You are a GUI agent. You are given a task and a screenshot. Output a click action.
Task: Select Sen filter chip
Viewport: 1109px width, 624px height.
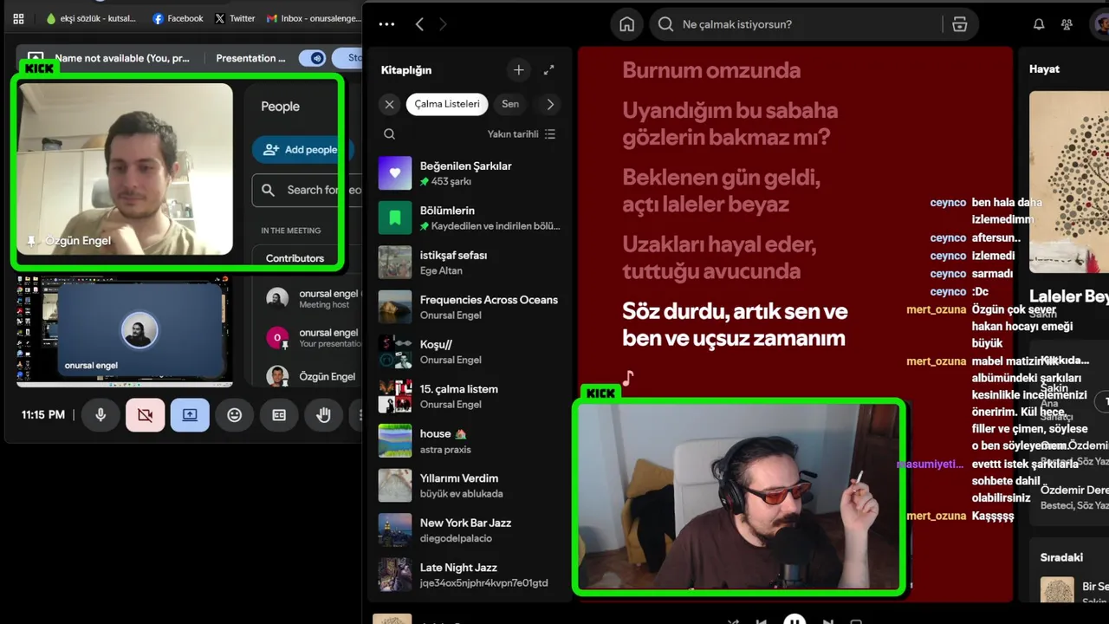510,104
